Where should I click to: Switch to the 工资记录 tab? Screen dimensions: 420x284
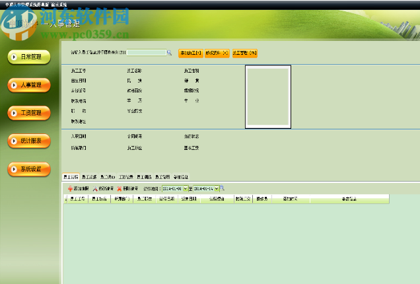click(x=126, y=177)
